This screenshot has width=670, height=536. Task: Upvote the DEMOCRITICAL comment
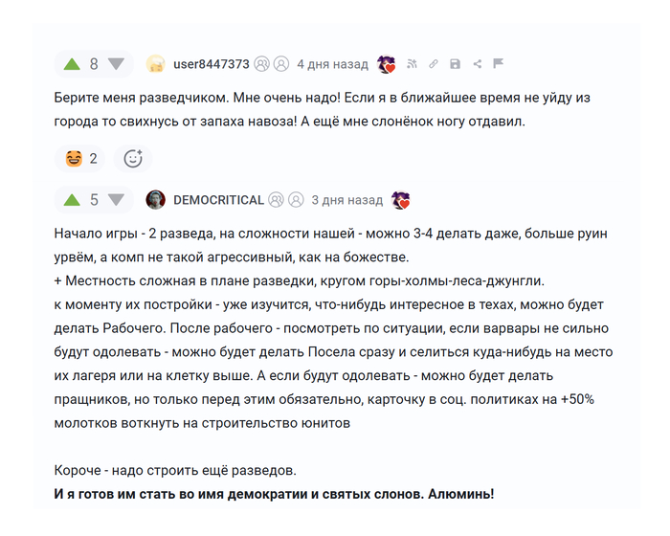point(72,200)
